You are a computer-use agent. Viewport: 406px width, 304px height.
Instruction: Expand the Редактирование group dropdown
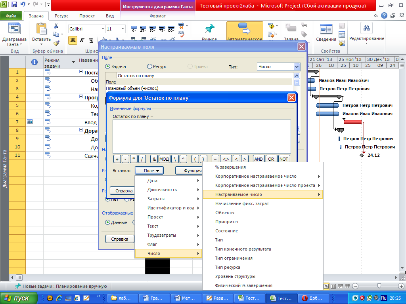366,44
